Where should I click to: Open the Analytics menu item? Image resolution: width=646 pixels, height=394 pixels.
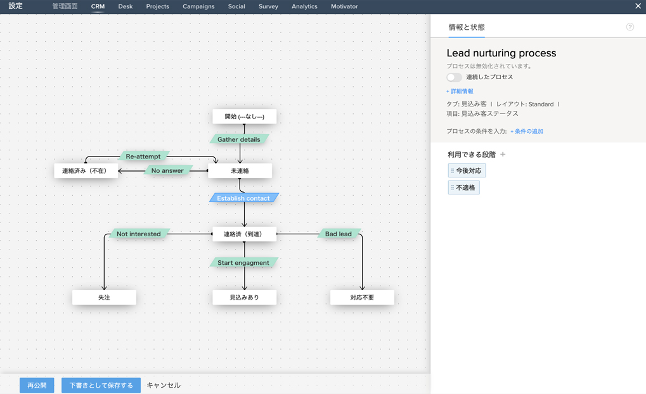point(304,6)
